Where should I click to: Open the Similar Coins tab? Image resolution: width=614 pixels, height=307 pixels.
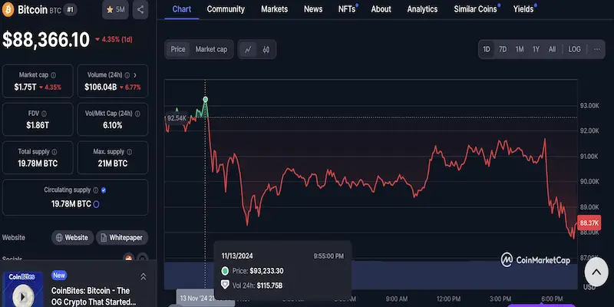point(475,9)
